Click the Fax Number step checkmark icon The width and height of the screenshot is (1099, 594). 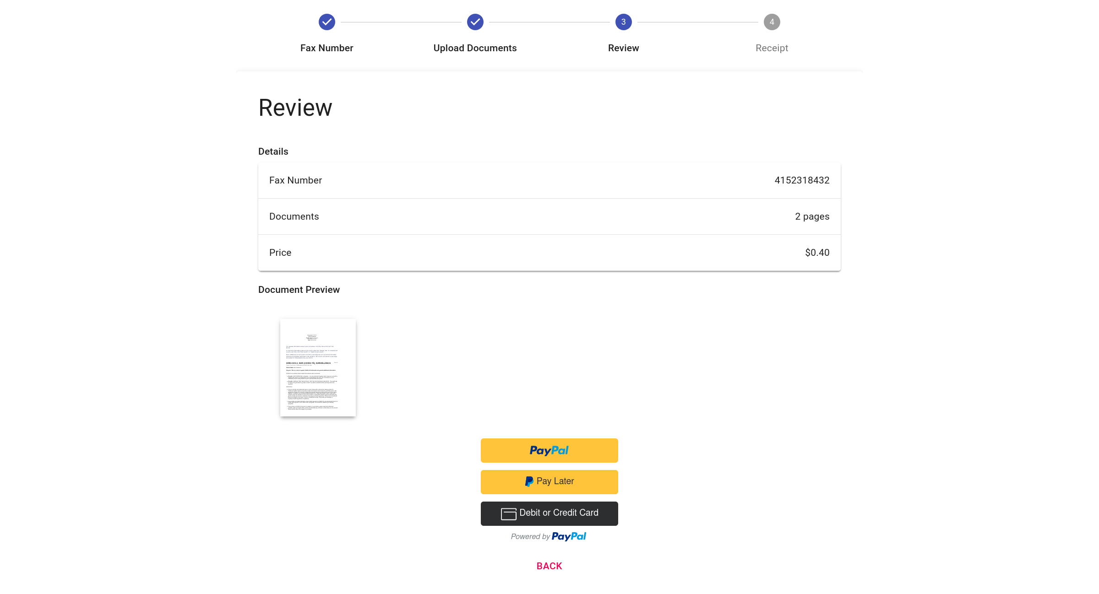(x=326, y=22)
